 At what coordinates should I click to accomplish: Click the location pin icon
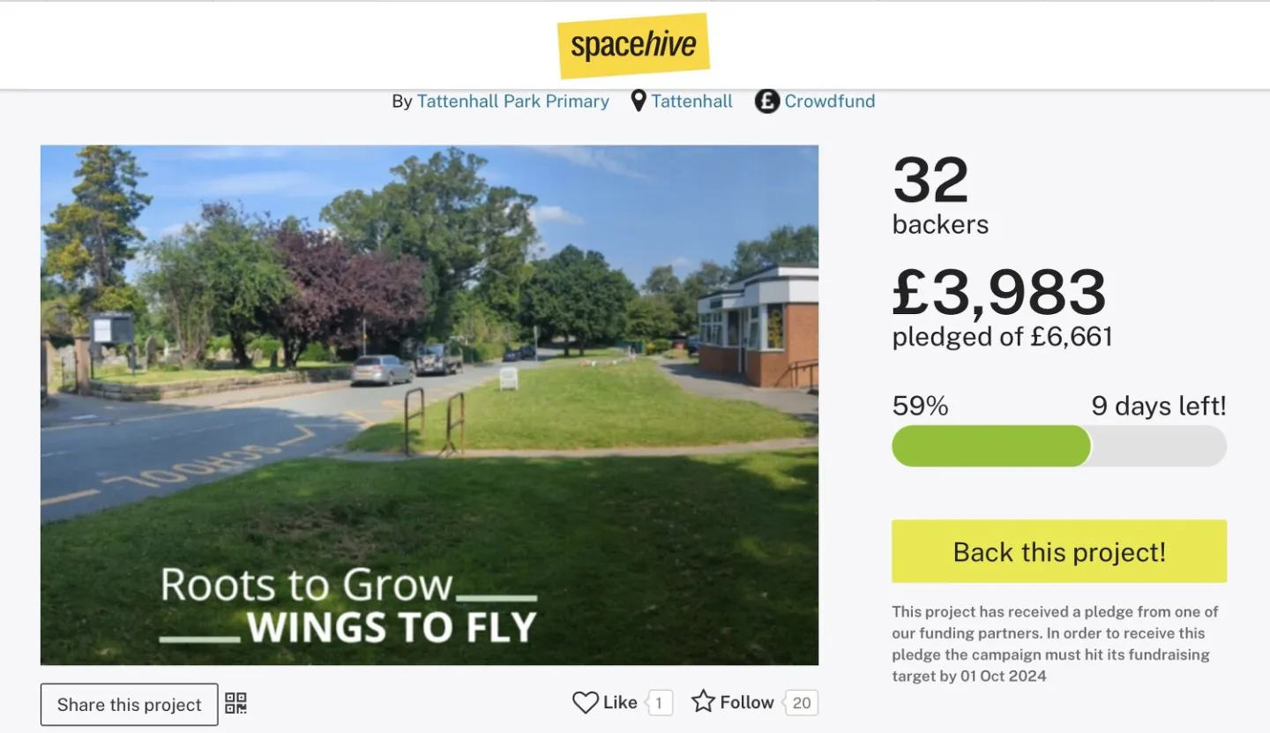click(x=639, y=101)
